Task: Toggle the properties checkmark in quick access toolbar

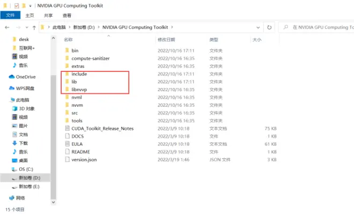Action: (17, 6)
